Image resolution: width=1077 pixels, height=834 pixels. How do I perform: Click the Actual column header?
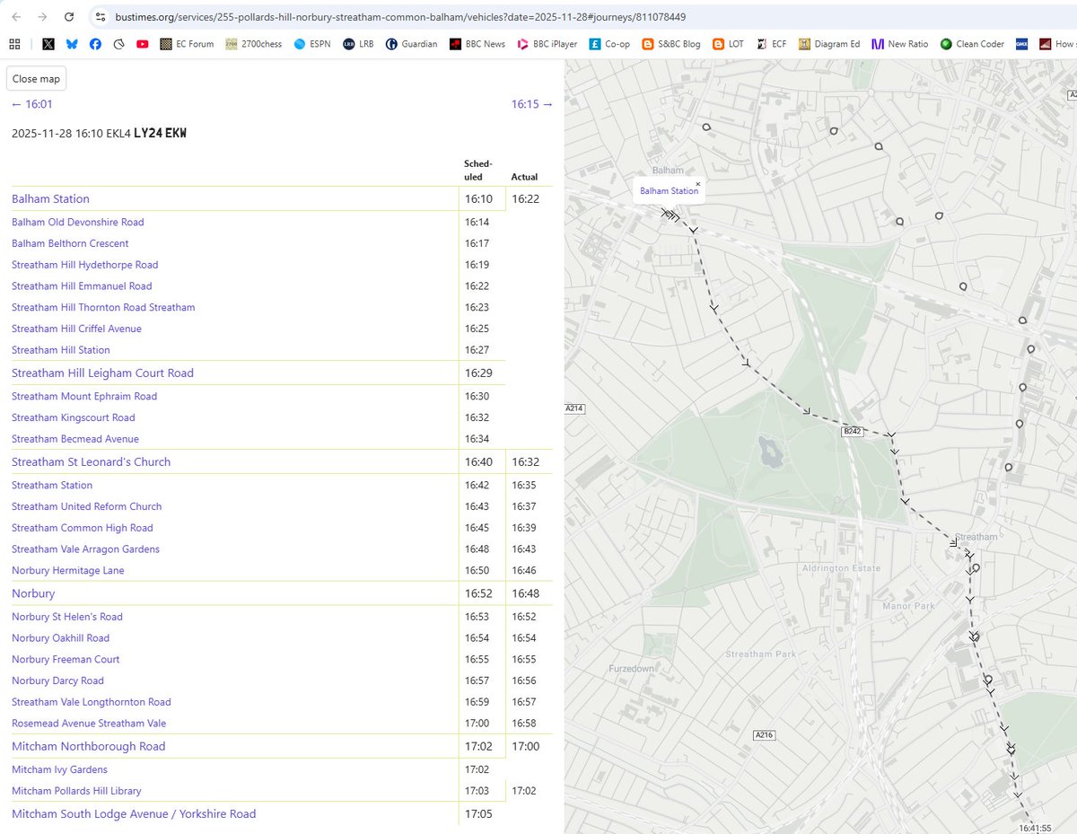click(x=524, y=177)
